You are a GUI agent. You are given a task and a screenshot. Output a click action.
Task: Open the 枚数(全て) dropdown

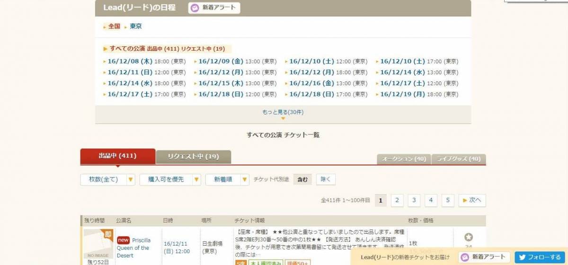108,180
